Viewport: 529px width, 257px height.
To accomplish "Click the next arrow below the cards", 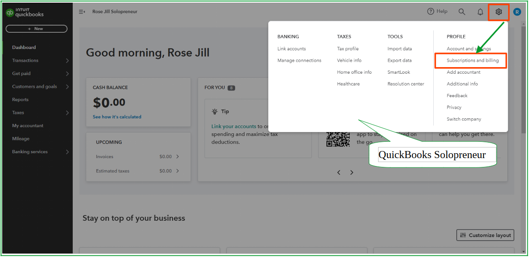I will click(x=351, y=172).
